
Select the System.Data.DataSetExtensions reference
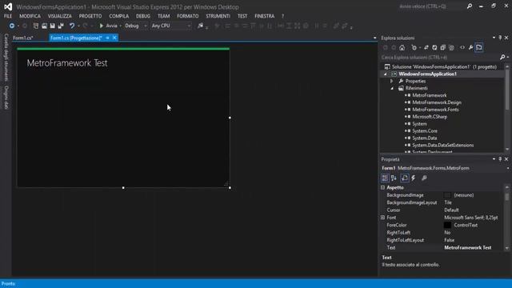tap(442, 146)
